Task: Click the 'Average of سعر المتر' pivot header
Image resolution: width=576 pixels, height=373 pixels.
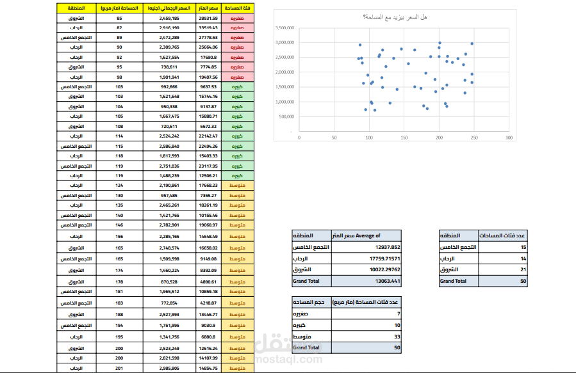Action: 366,235
